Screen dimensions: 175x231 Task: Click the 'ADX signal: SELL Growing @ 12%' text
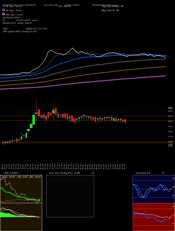point(20,31)
